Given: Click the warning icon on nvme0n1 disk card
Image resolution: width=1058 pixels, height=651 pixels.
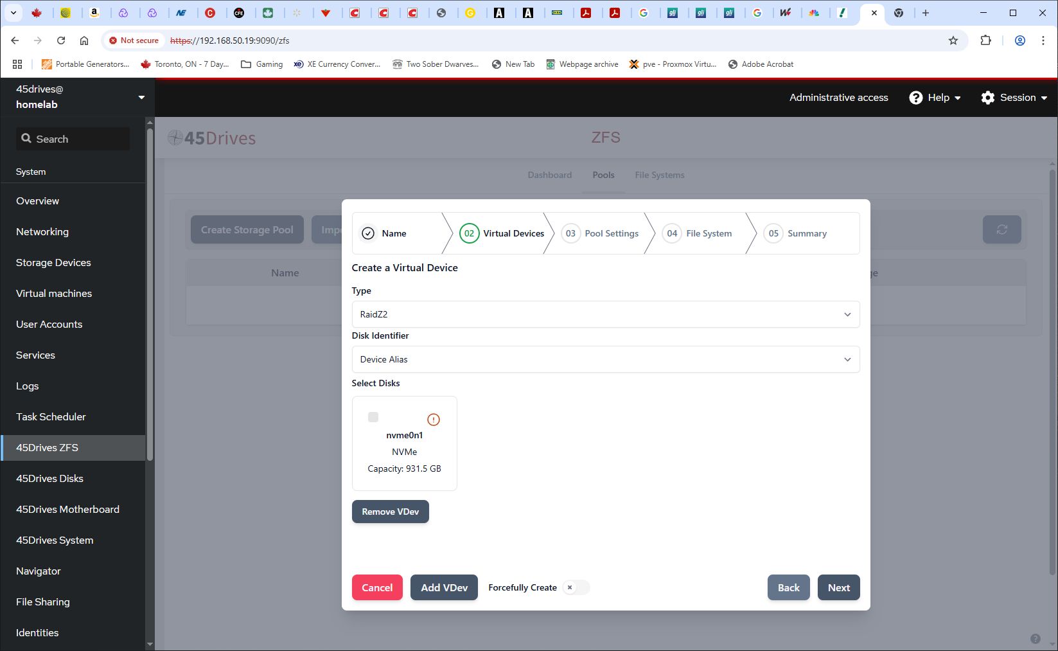Looking at the screenshot, I should [434, 420].
